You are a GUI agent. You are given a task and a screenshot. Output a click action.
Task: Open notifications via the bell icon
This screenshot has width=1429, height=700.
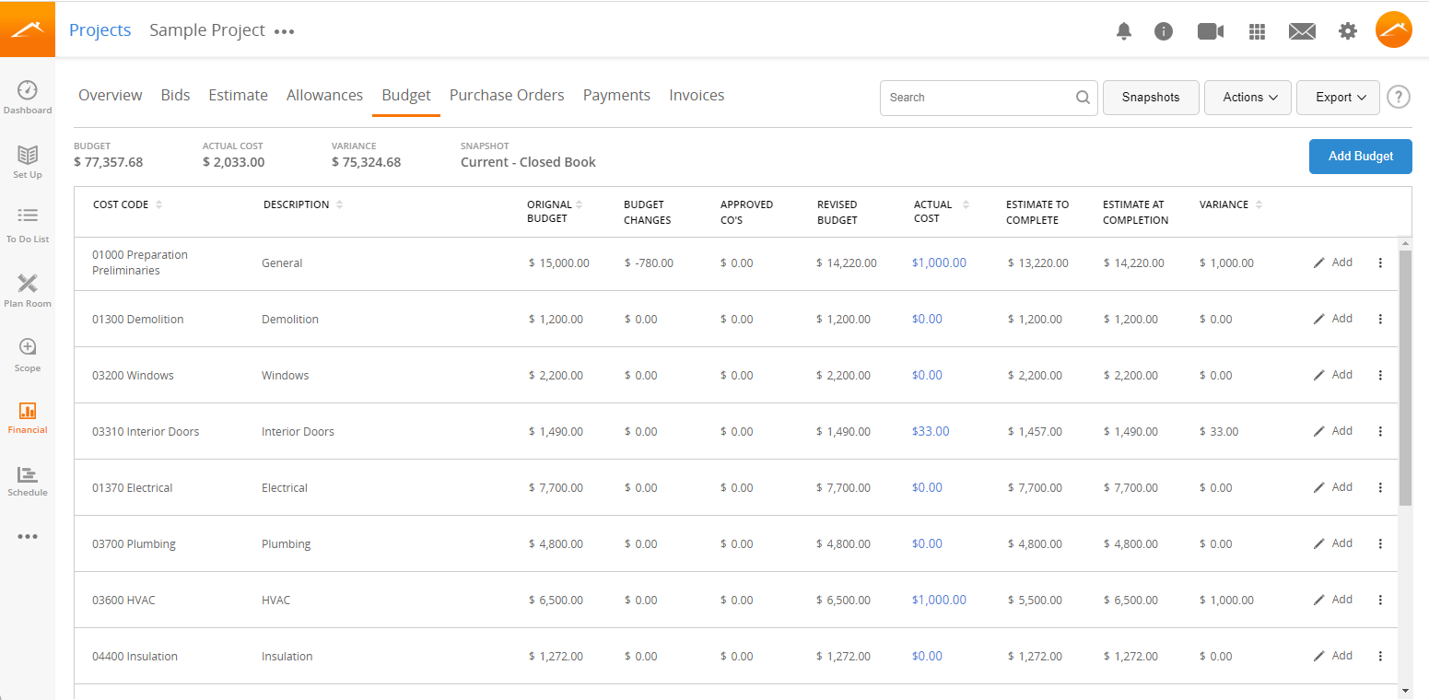coord(1124,30)
